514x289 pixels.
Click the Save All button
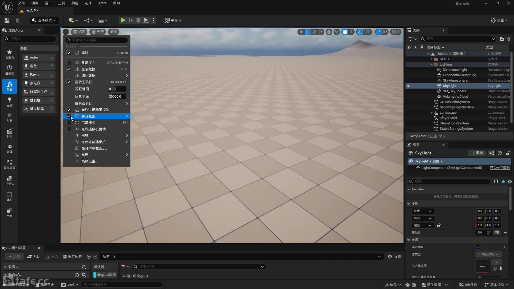[x=72, y=256]
